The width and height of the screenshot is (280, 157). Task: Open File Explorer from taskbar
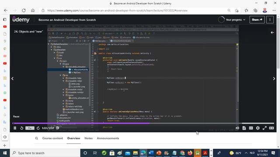[135, 153]
